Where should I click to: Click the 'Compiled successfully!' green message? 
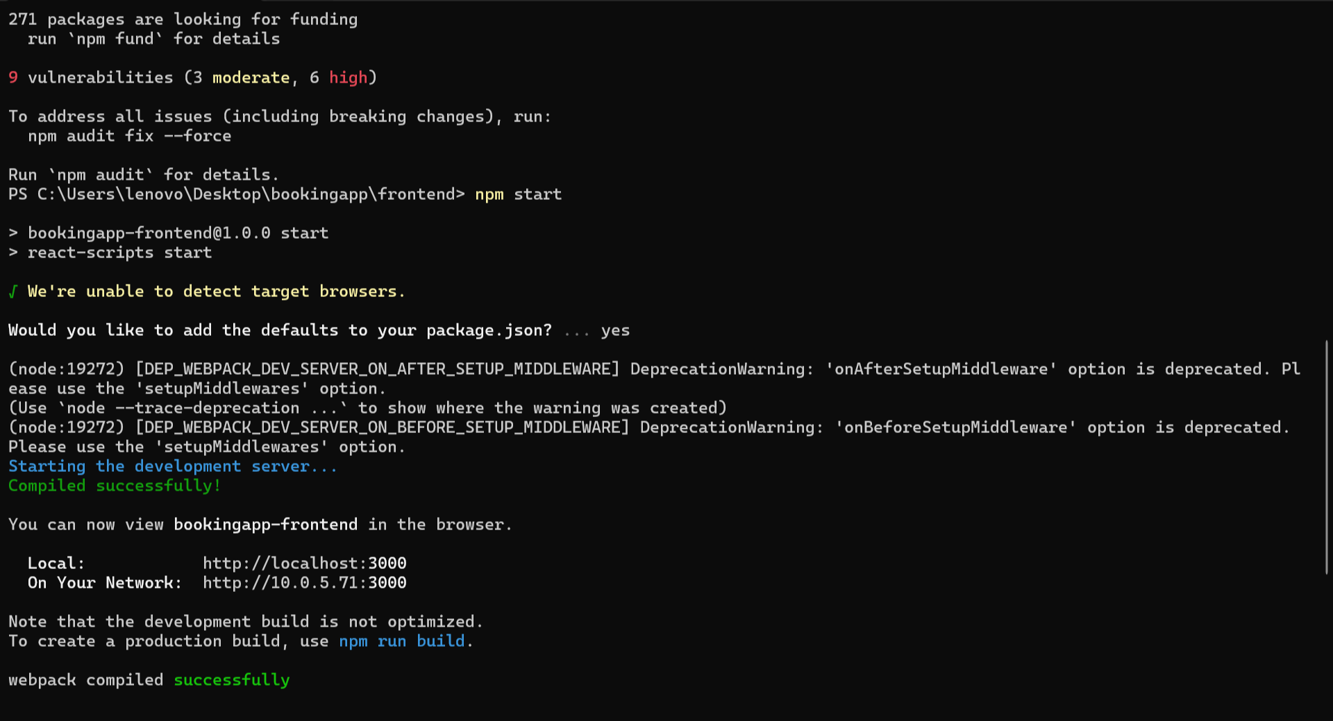coord(115,485)
